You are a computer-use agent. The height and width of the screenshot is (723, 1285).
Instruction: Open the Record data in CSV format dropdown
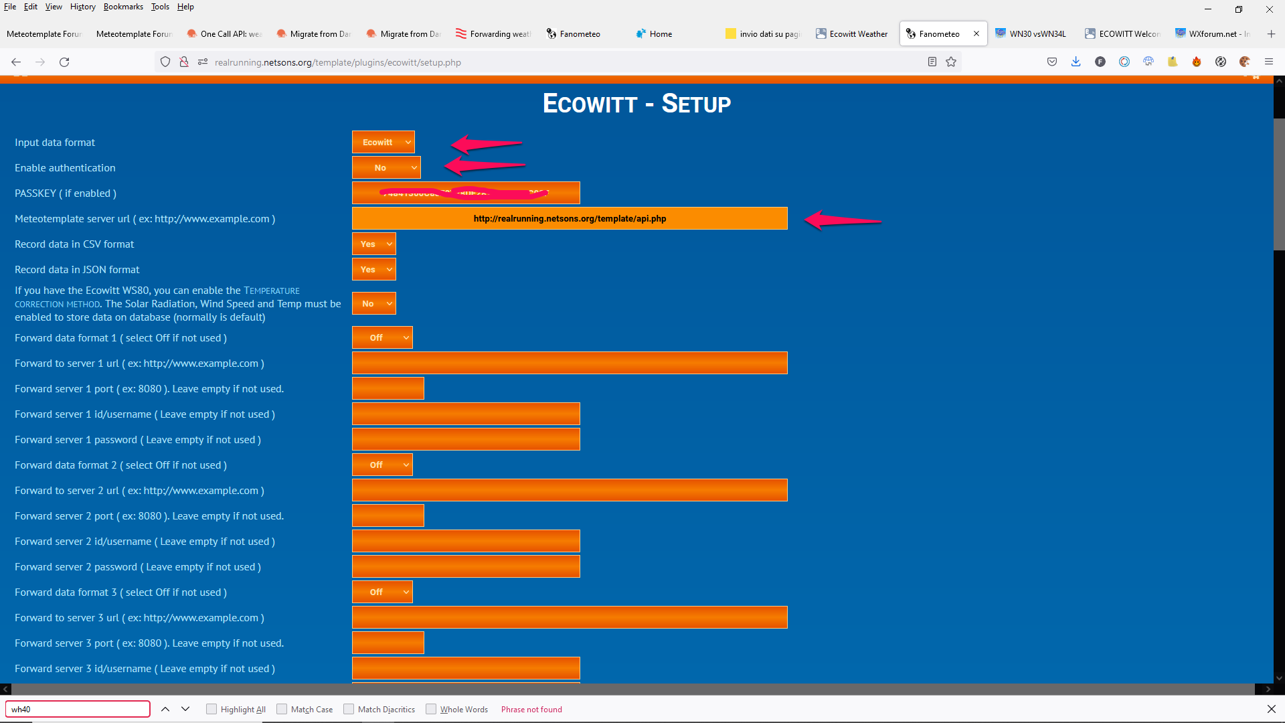(374, 244)
